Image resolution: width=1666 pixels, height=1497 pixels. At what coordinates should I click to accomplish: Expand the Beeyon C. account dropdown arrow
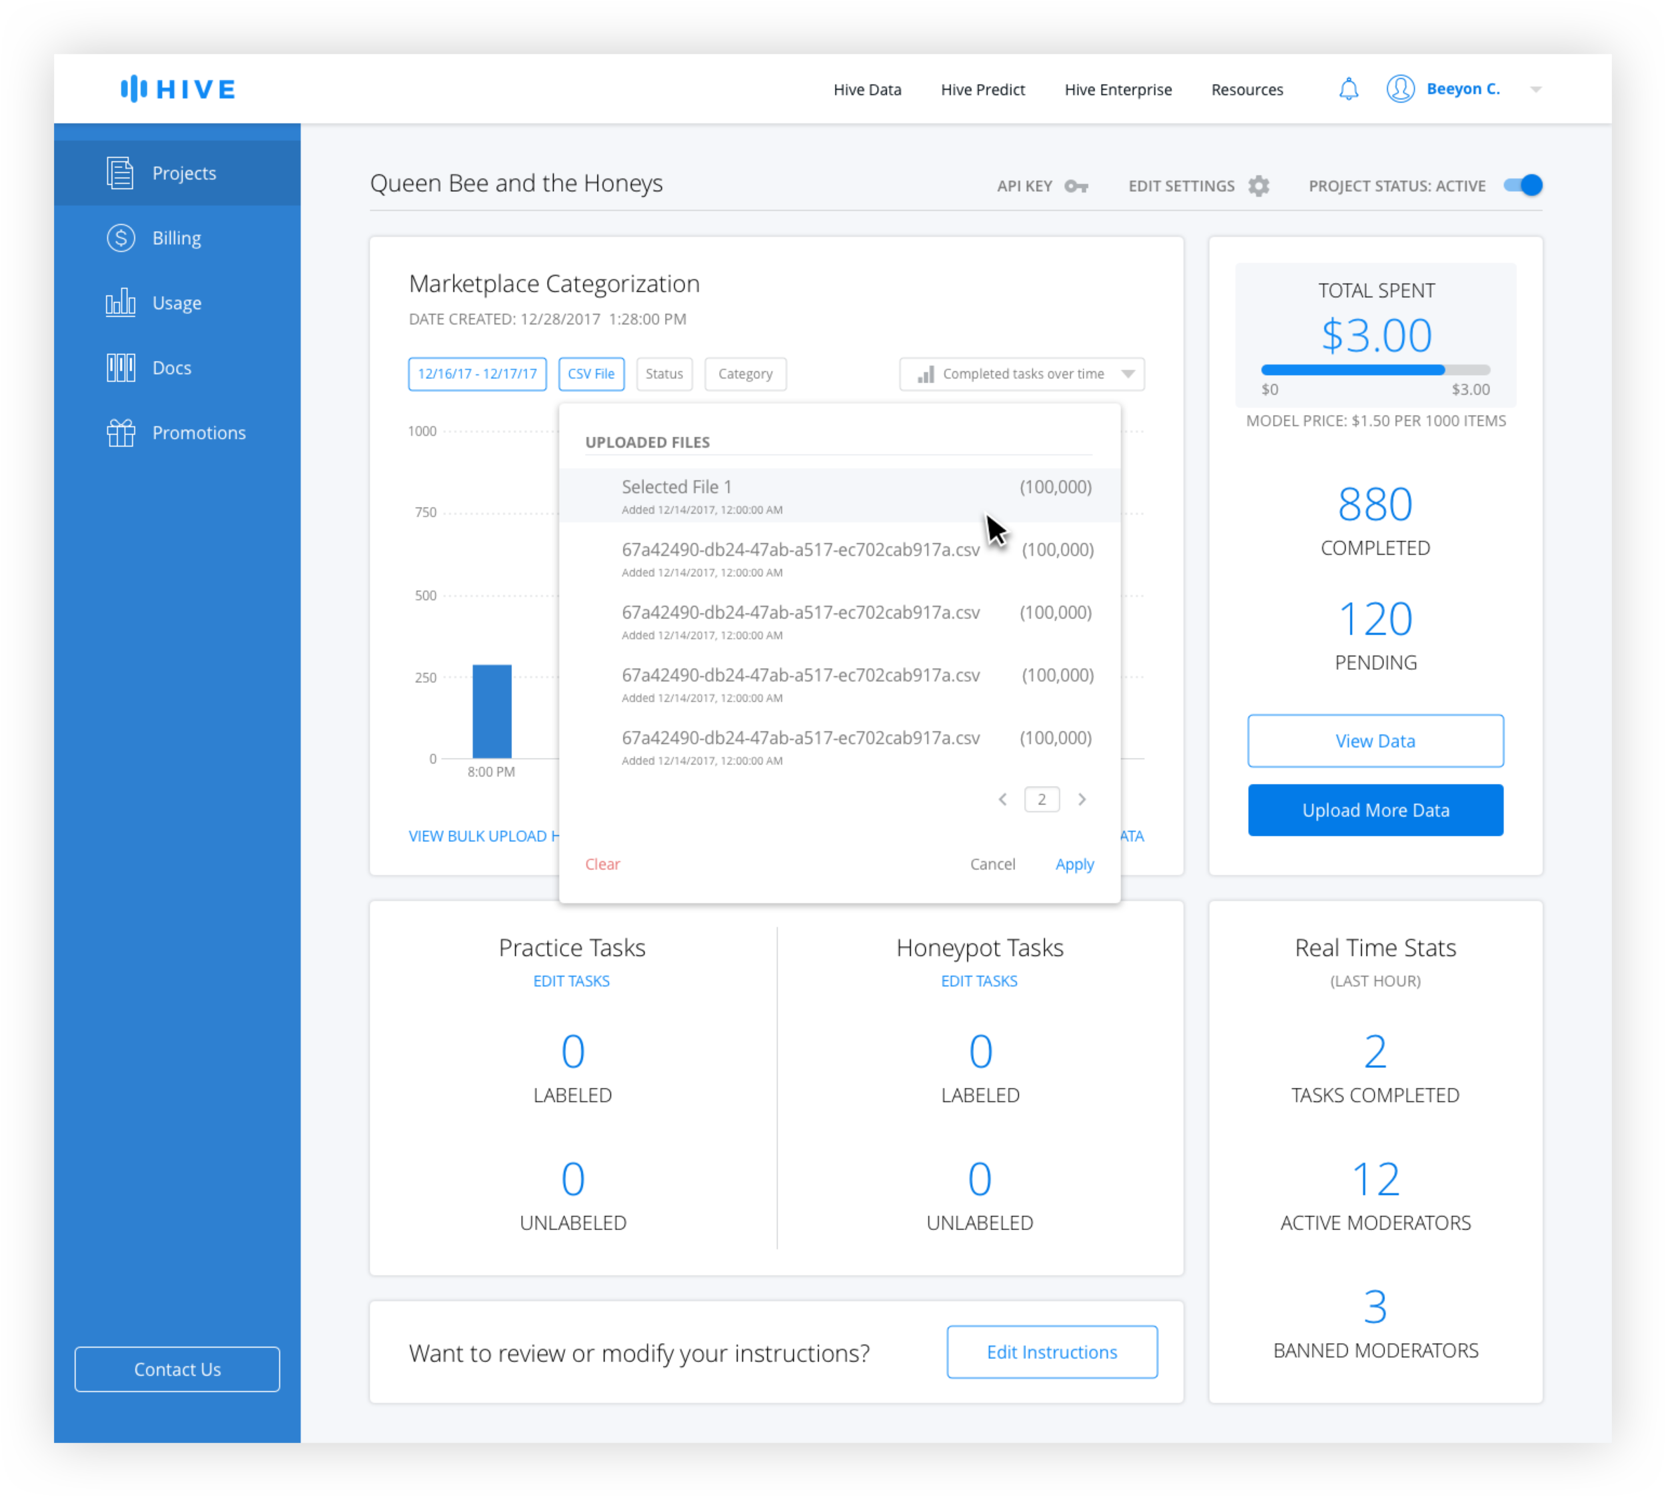click(x=1535, y=90)
